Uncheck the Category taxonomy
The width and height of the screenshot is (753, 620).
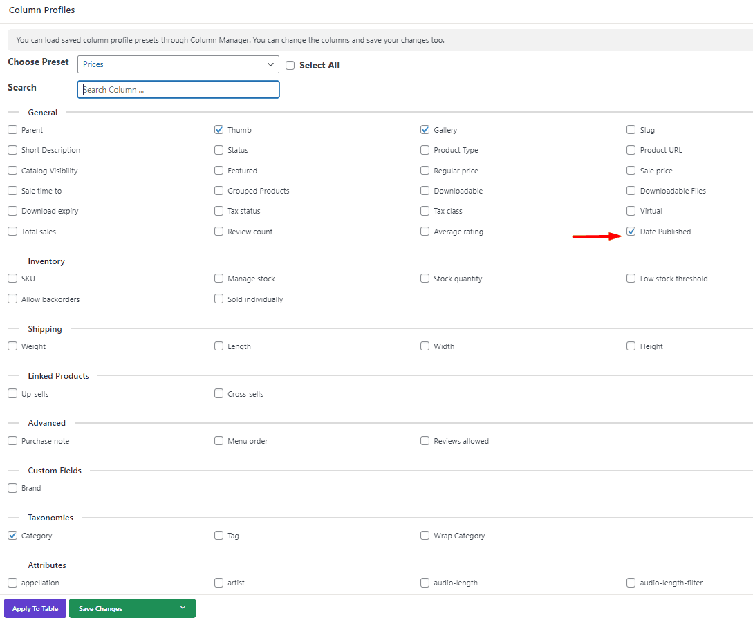coord(12,535)
